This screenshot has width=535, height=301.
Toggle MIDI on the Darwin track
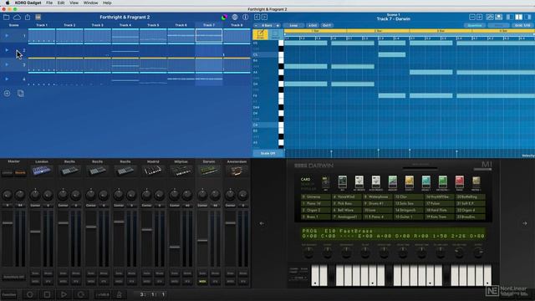(202, 282)
